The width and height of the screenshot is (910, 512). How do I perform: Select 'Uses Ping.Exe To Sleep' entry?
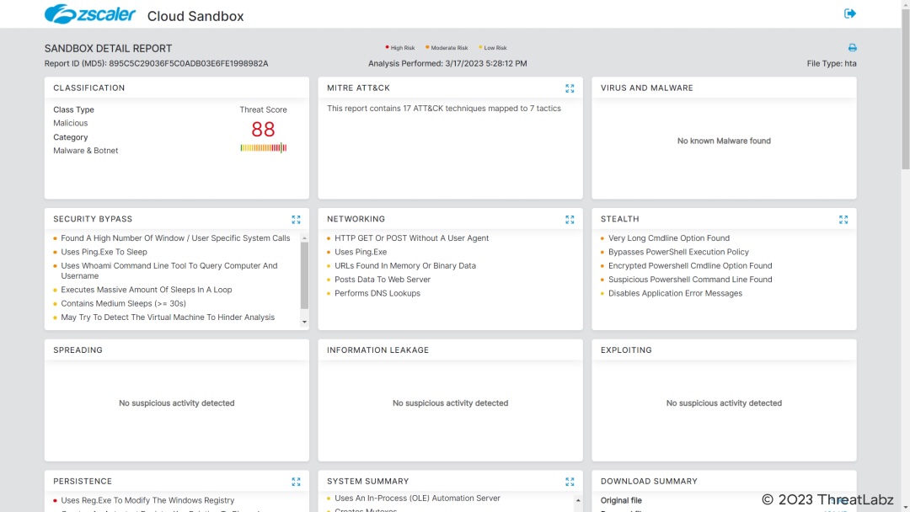click(104, 252)
